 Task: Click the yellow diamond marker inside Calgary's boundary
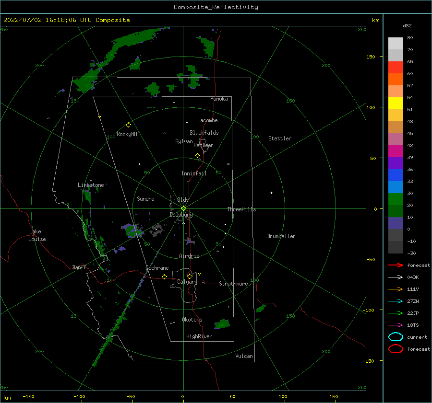[x=190, y=276]
